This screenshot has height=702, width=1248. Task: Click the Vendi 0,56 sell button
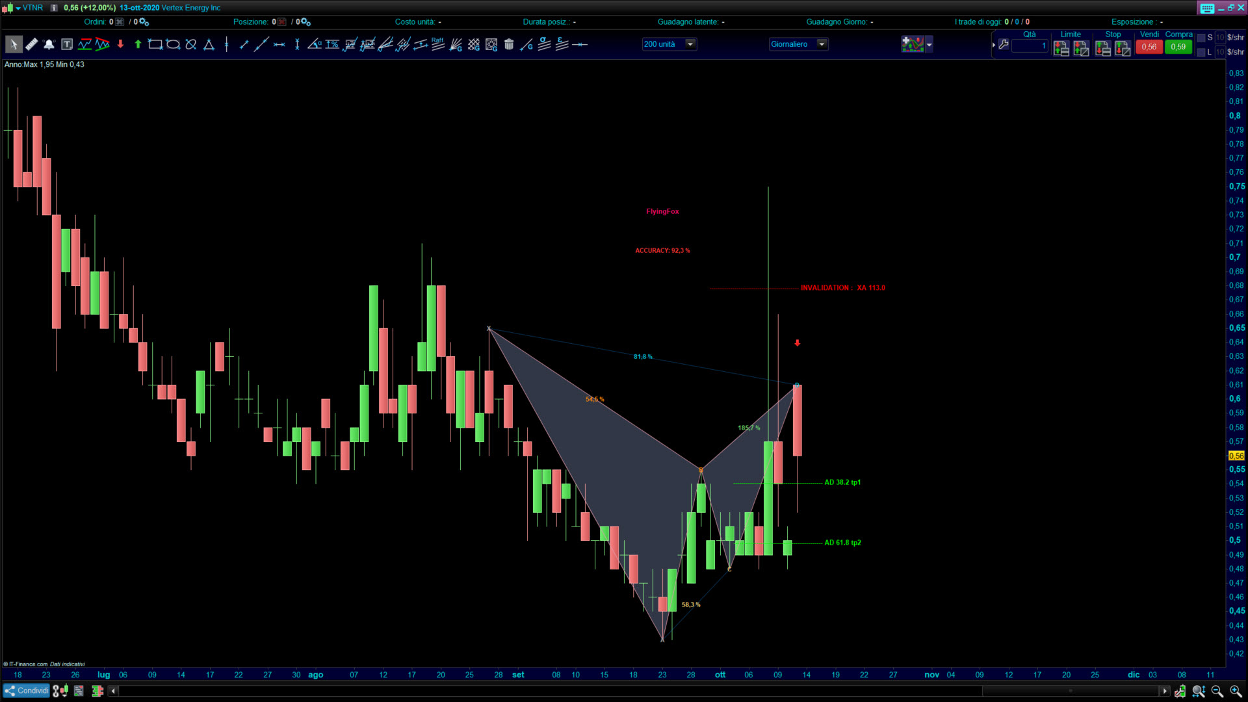click(1149, 47)
